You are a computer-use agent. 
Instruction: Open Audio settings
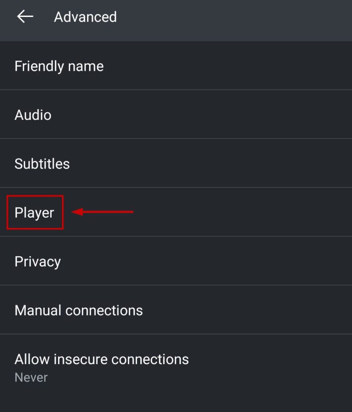pyautogui.click(x=33, y=115)
